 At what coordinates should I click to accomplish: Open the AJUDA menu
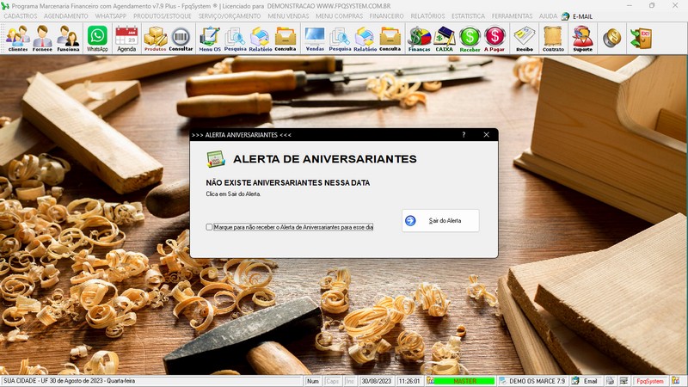click(x=548, y=16)
